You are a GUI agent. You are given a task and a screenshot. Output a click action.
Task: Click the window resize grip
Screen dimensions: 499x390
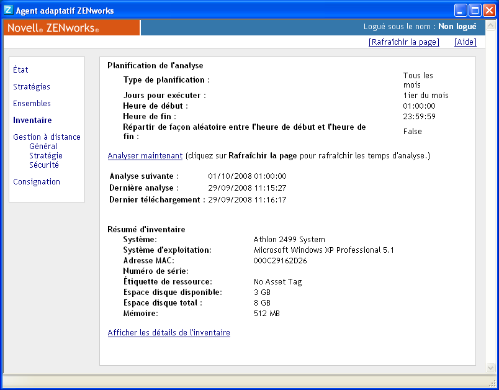493,383
